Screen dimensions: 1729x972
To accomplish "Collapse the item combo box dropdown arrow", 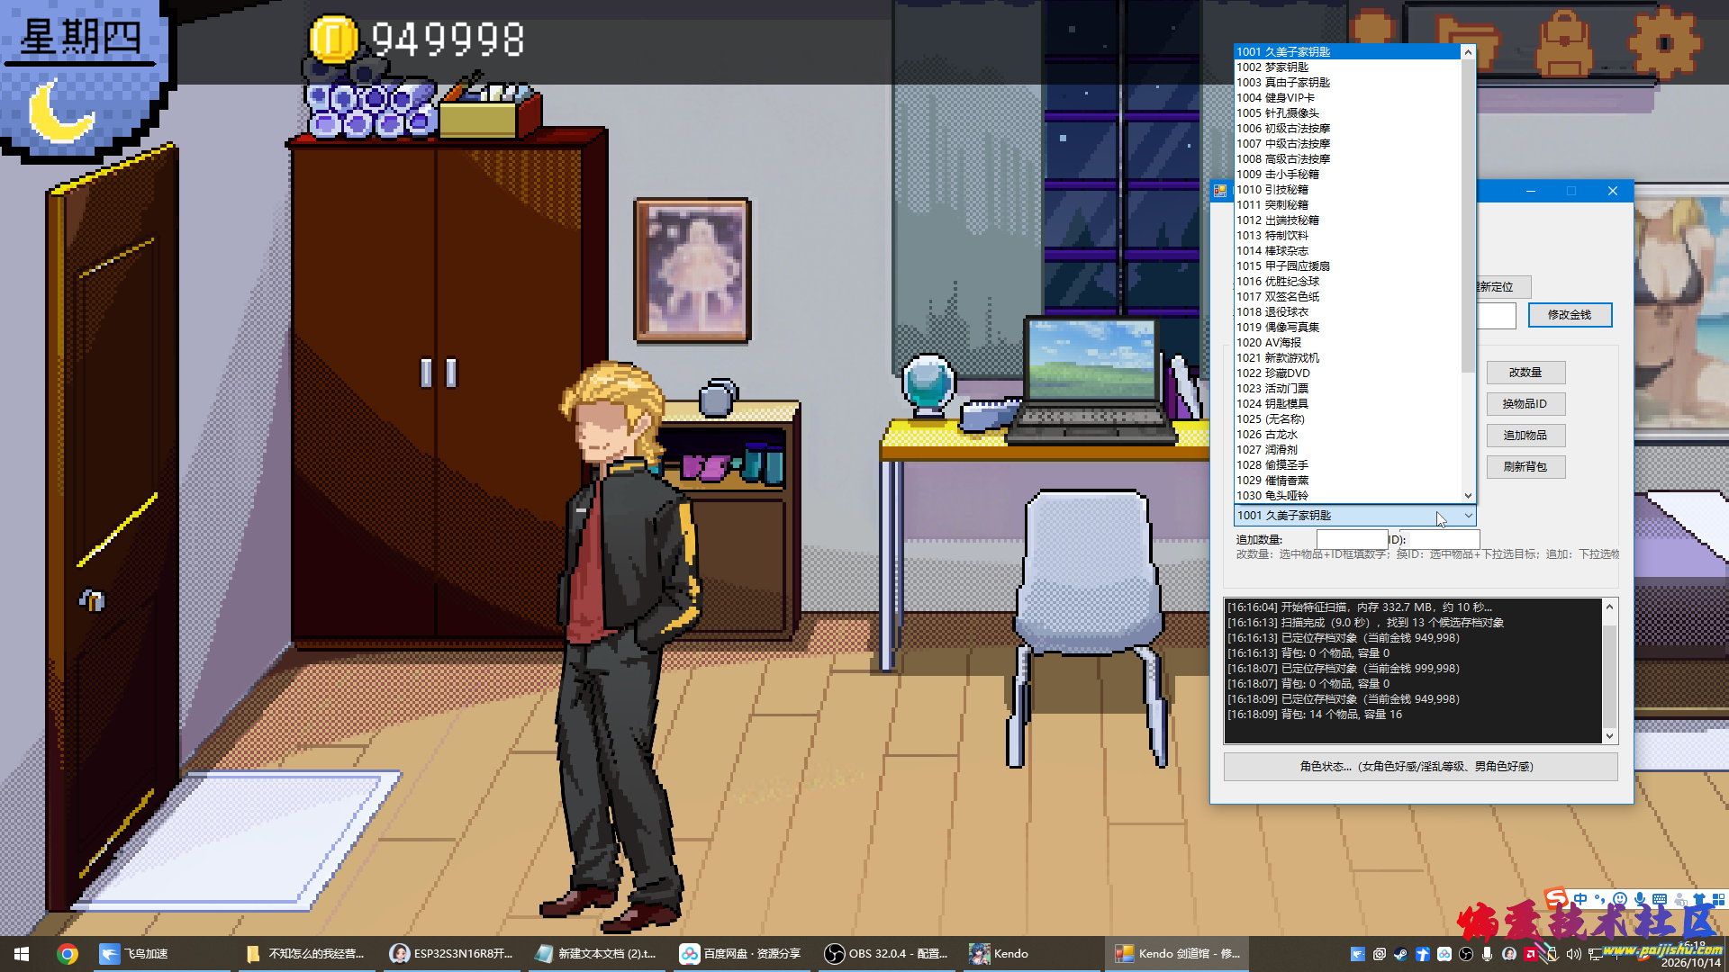I will click(x=1468, y=516).
